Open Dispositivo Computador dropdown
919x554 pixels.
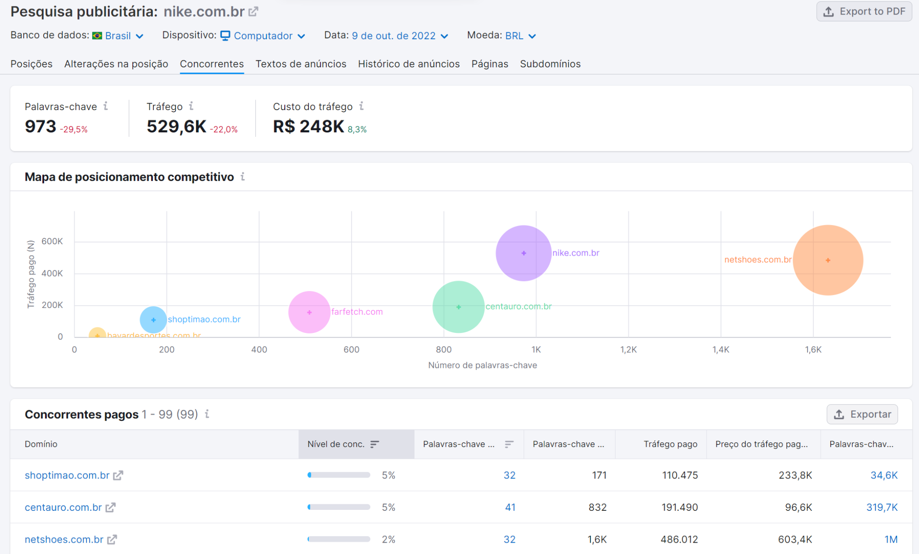[x=263, y=35]
